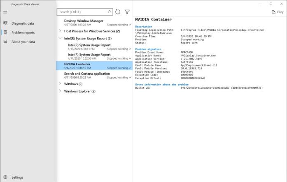
Task: Open Diagnostic data view
Action: click(23, 23)
